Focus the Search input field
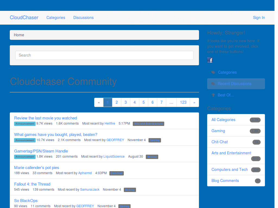Viewport: 278px width, 208px height. click(x=104, y=55)
